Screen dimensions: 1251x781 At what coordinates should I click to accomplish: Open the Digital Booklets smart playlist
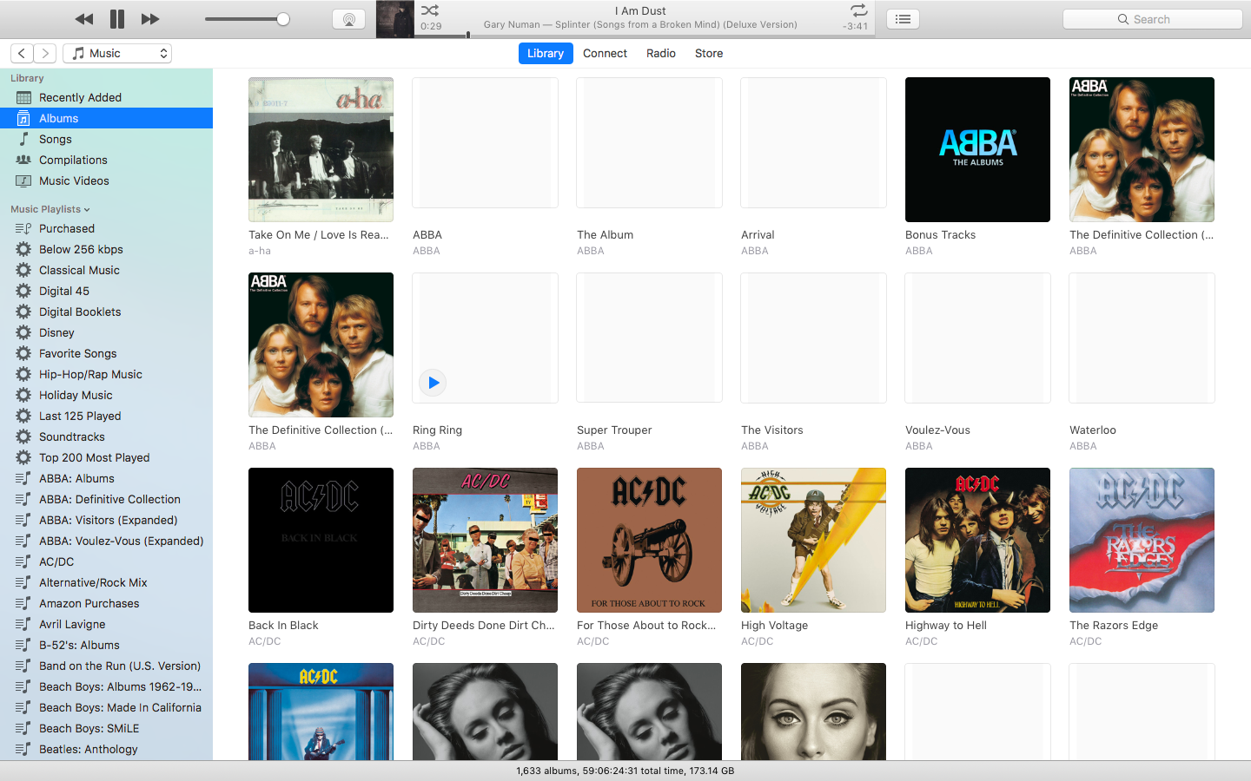pyautogui.click(x=106, y=312)
